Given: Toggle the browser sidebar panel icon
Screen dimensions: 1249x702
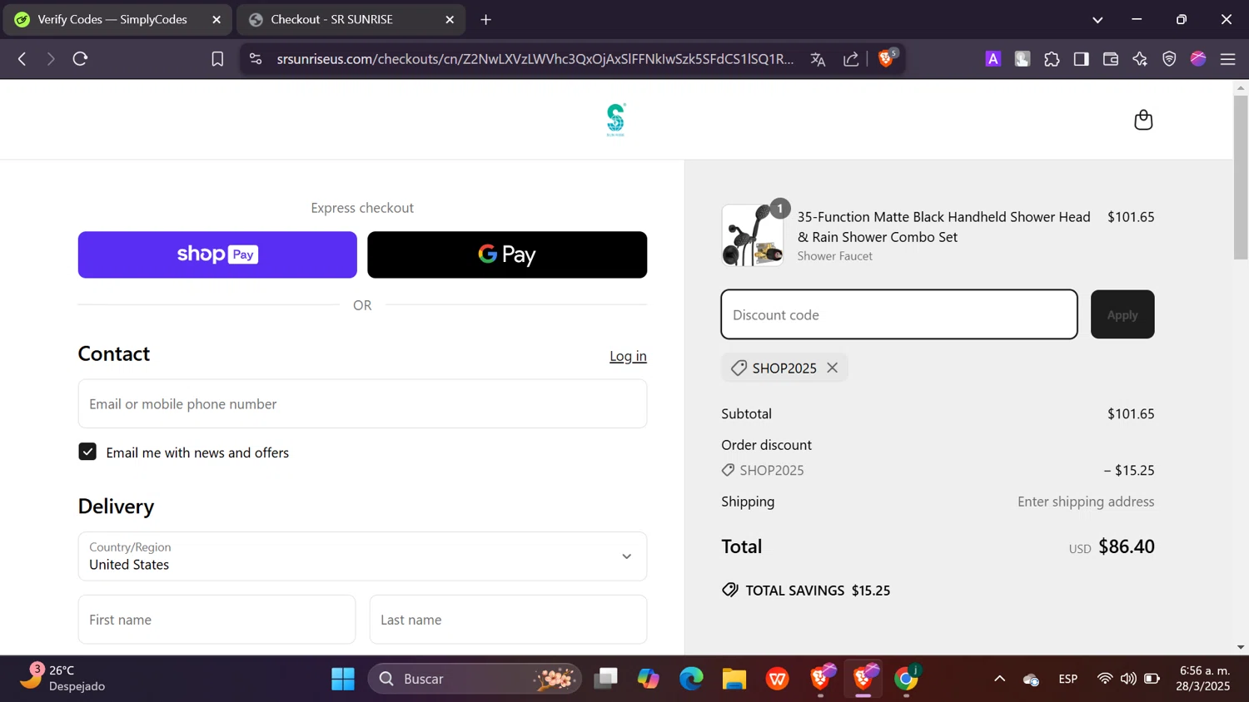Looking at the screenshot, I should [x=1081, y=59].
